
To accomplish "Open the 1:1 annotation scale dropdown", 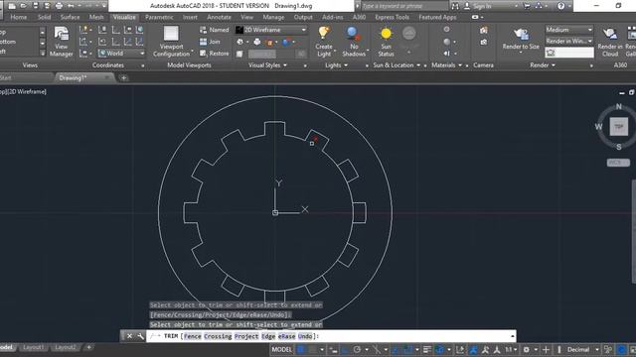I will point(511,350).
